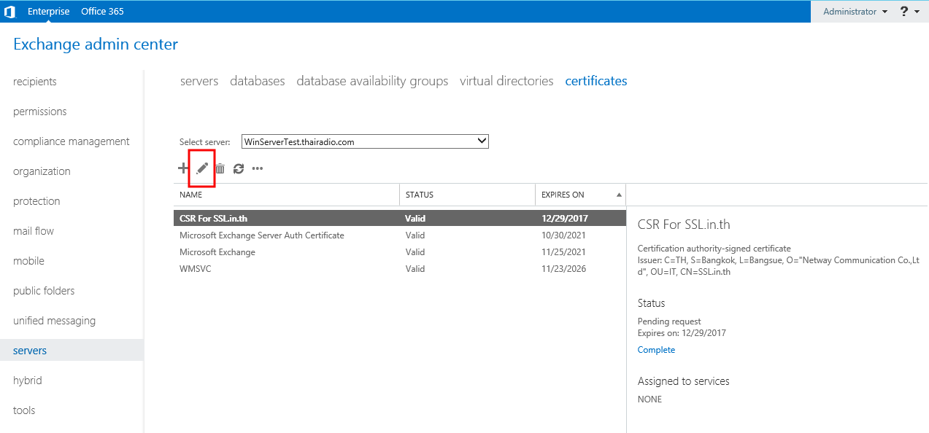Select the WMSVC certificate row

[196, 269]
